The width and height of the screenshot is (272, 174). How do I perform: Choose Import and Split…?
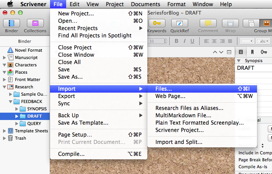click(x=202, y=142)
